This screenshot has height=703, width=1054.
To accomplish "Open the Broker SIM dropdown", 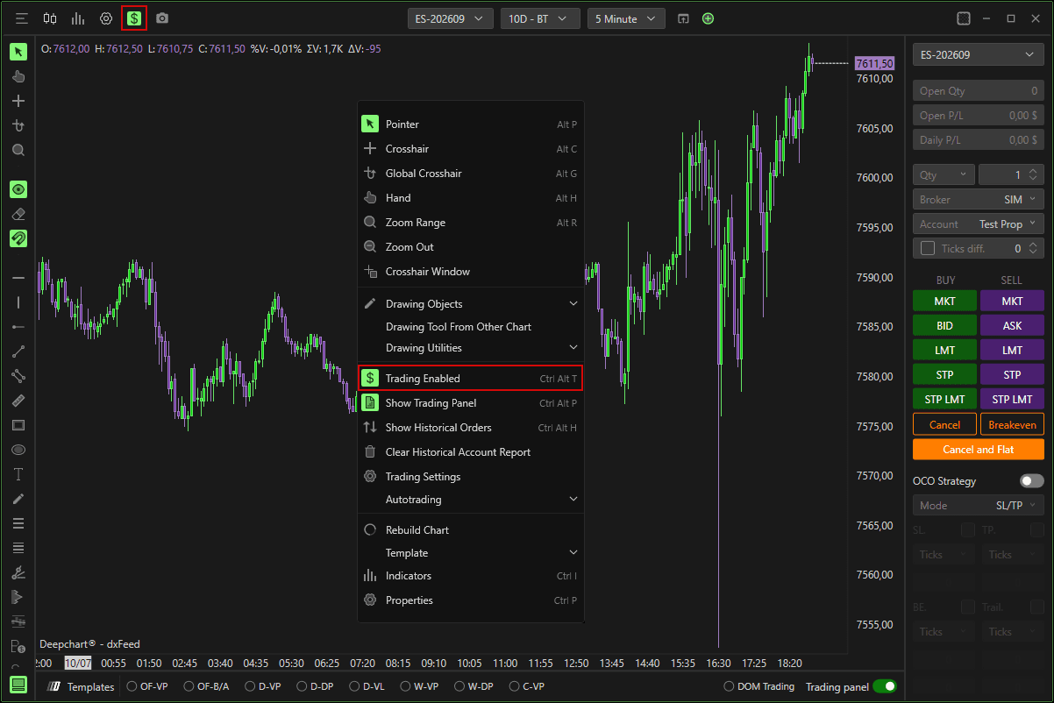I will [979, 200].
